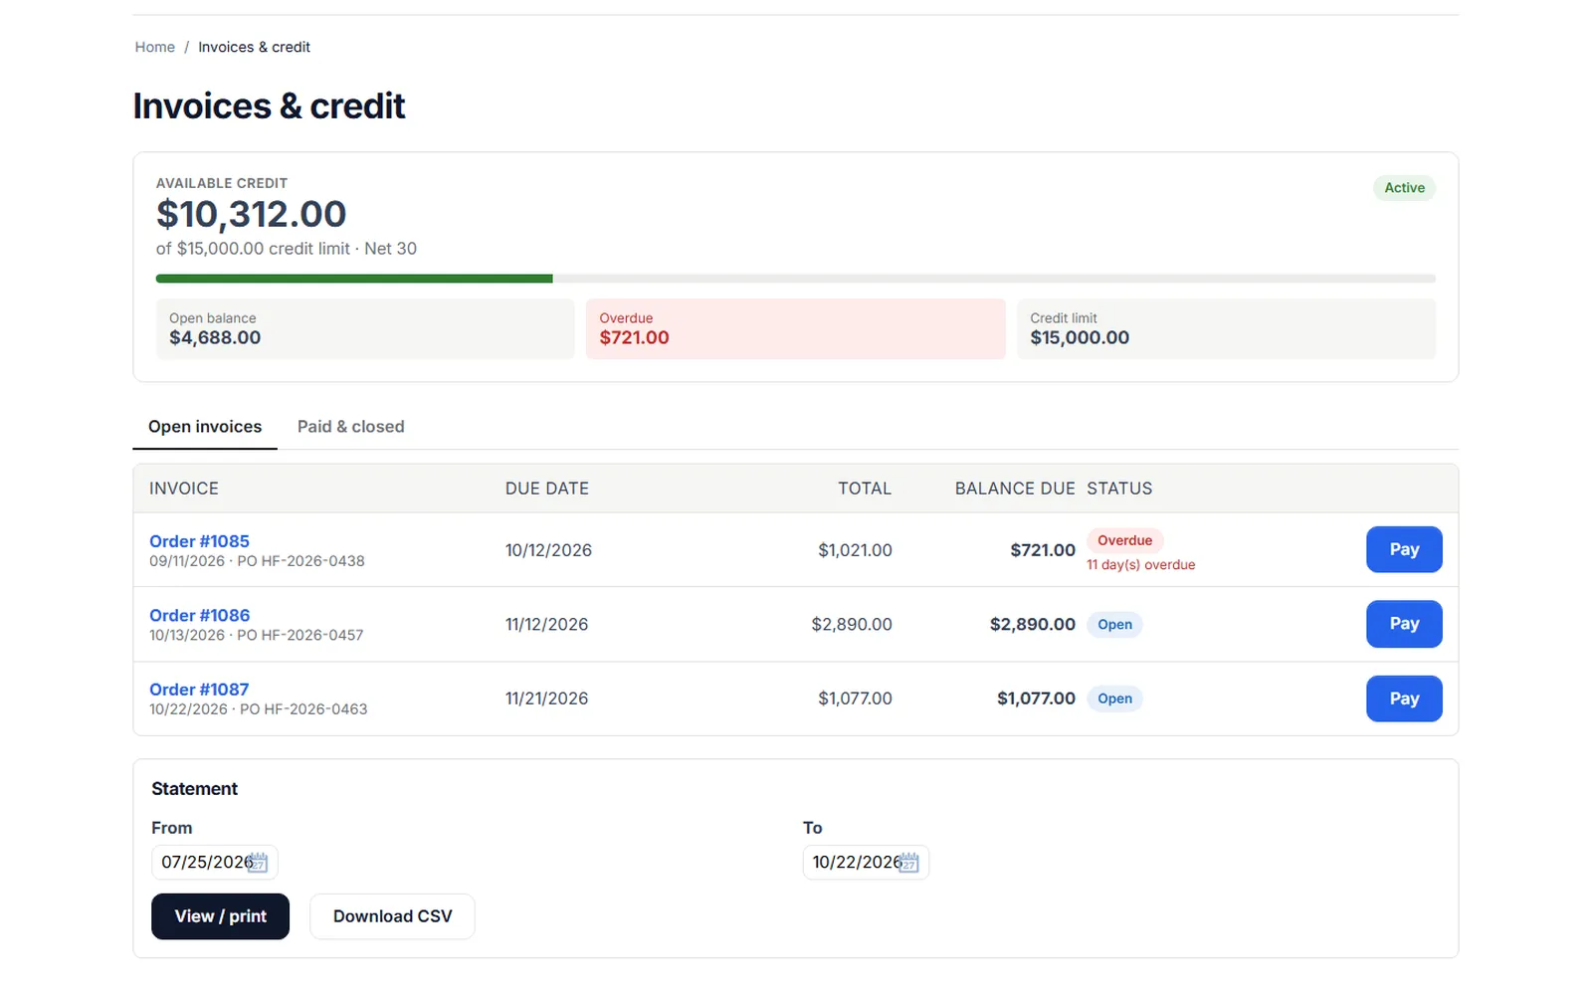Click the Open balance $4,688.00 card

click(x=365, y=328)
